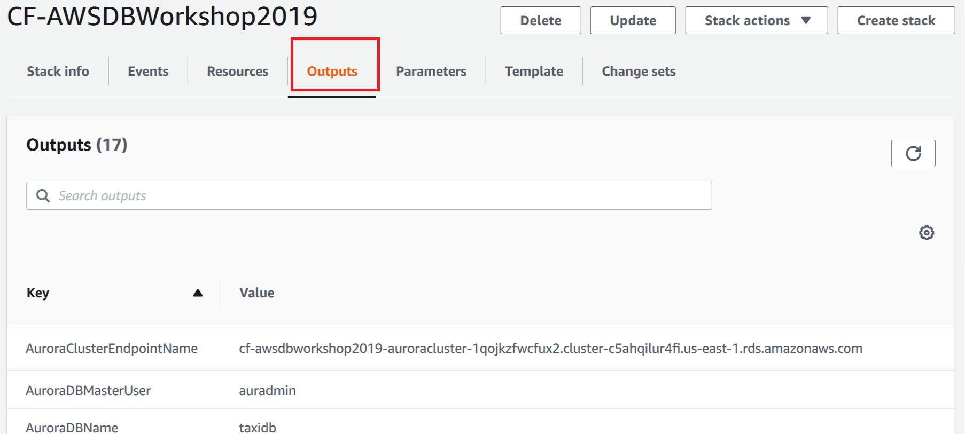
Task: Open the Template tab
Action: 534,71
